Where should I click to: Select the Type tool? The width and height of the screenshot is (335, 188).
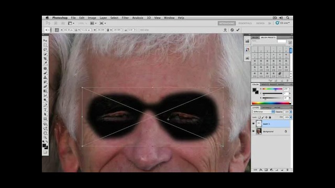tap(45, 110)
